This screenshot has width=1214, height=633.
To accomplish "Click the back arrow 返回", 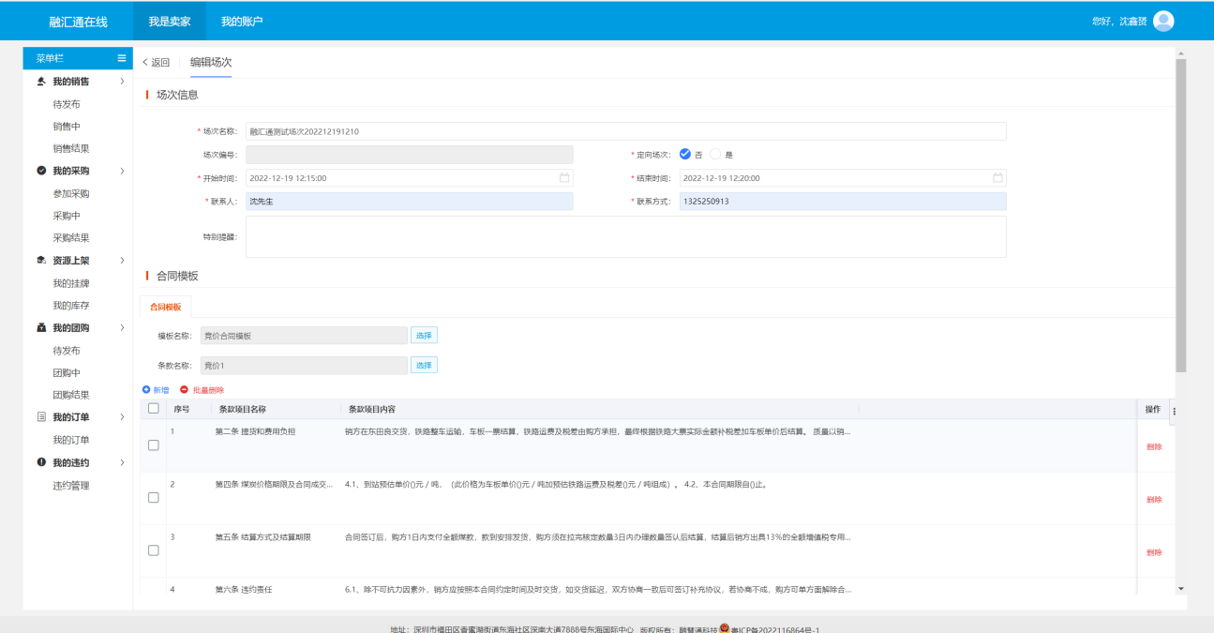I will (x=156, y=63).
